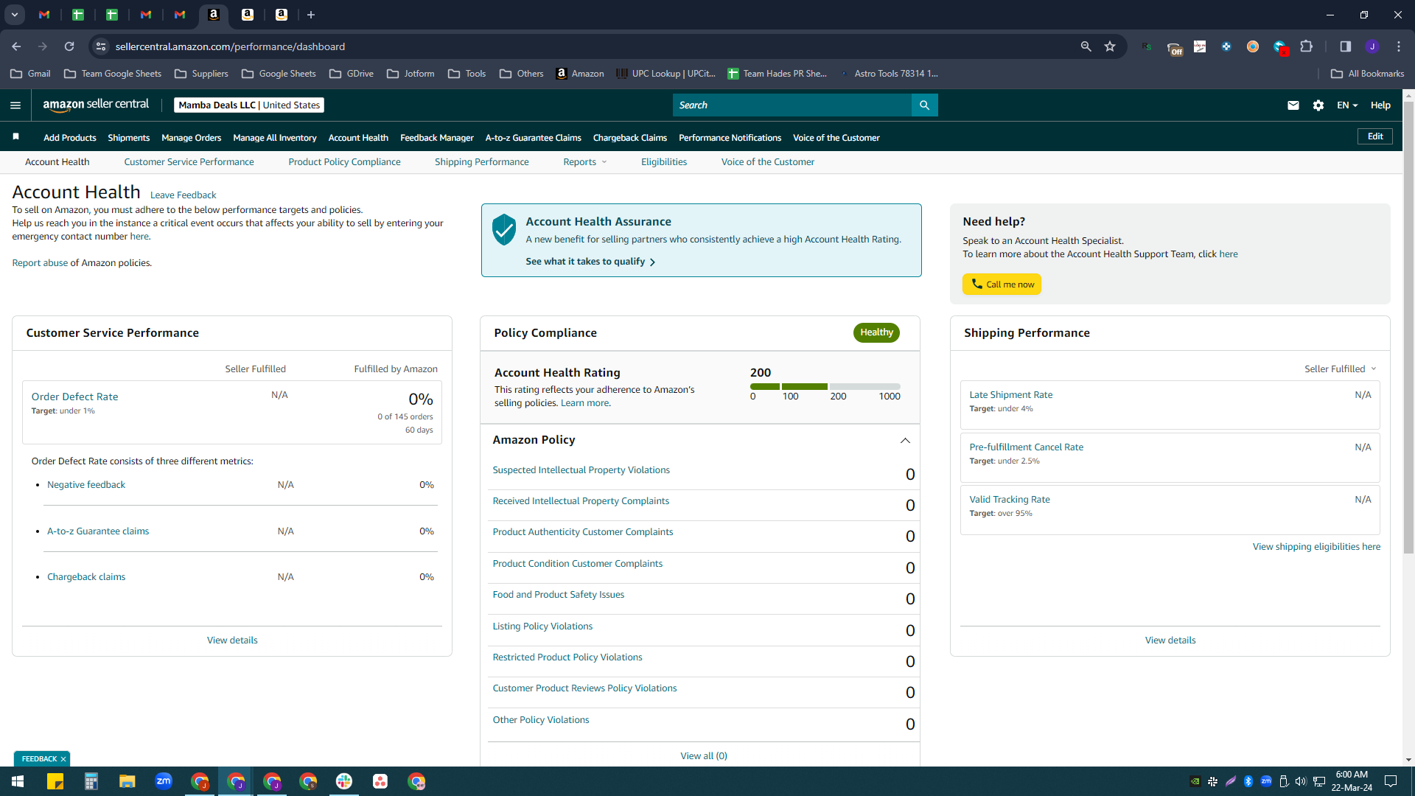The image size is (1415, 796).
Task: Open the All Bookmarks folder
Action: pyautogui.click(x=1368, y=74)
